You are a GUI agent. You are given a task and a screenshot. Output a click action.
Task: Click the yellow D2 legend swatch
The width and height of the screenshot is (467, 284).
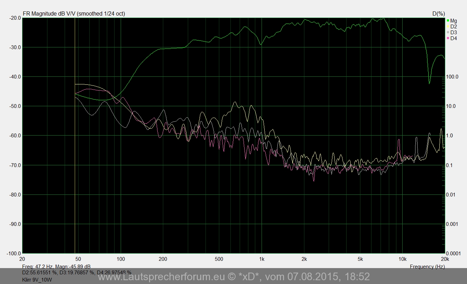(x=448, y=27)
